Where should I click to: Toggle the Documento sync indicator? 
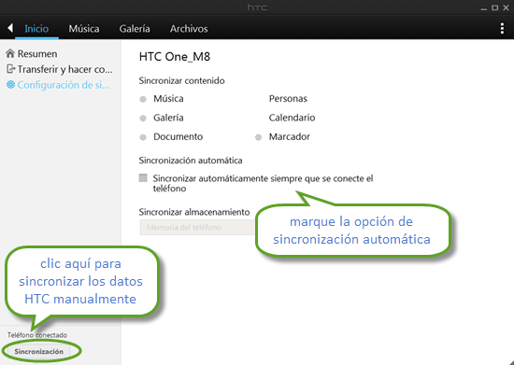[x=143, y=137]
